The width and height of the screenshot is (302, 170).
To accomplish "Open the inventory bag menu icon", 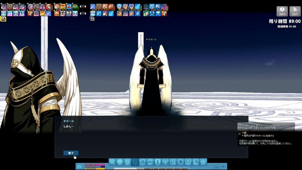I will (143, 162).
